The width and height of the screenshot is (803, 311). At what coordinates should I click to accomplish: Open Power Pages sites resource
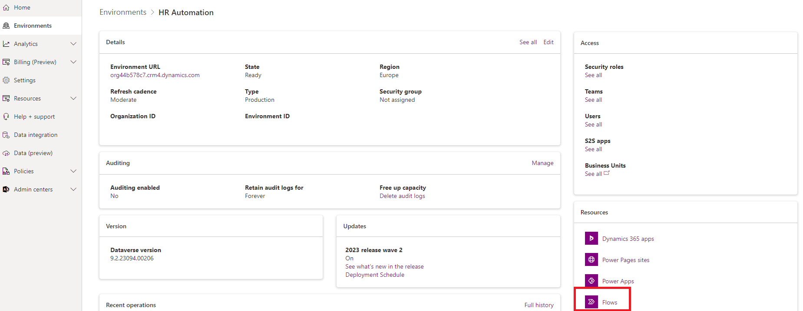626,260
